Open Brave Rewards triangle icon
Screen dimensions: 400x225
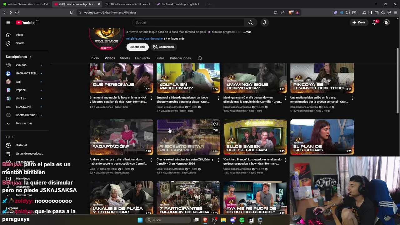click(x=297, y=12)
